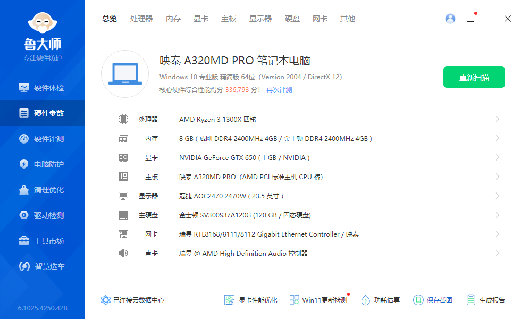Expand the 内存 row chevron

(x=498, y=139)
